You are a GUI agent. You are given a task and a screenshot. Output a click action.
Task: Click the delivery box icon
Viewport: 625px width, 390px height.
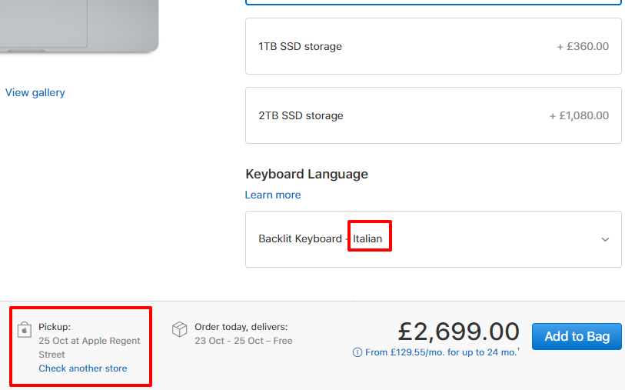pyautogui.click(x=179, y=329)
